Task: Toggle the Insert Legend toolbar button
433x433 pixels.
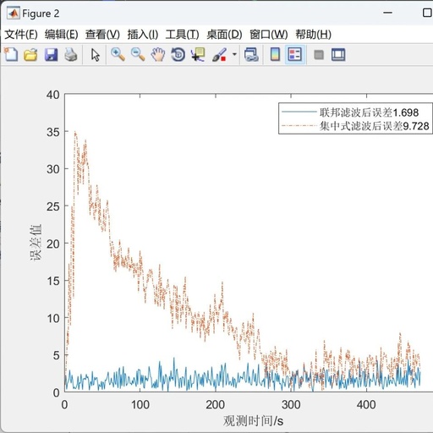Action: pos(295,54)
